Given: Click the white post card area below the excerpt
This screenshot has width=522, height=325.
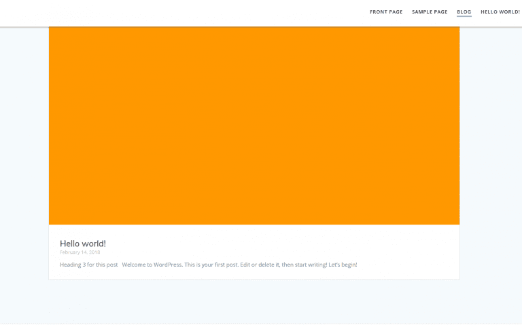Looking at the screenshot, I should point(254,274).
